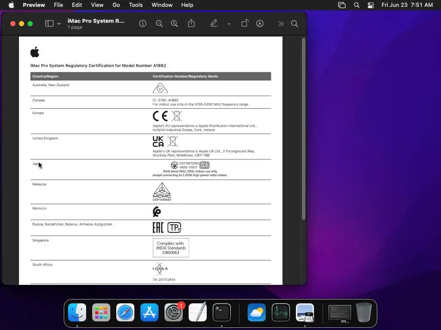Open Activity Monitor in the Dock
The width and height of the screenshot is (441, 330).
(281, 312)
